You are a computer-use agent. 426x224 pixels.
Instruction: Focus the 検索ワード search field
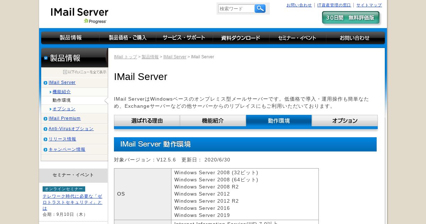coord(236,9)
